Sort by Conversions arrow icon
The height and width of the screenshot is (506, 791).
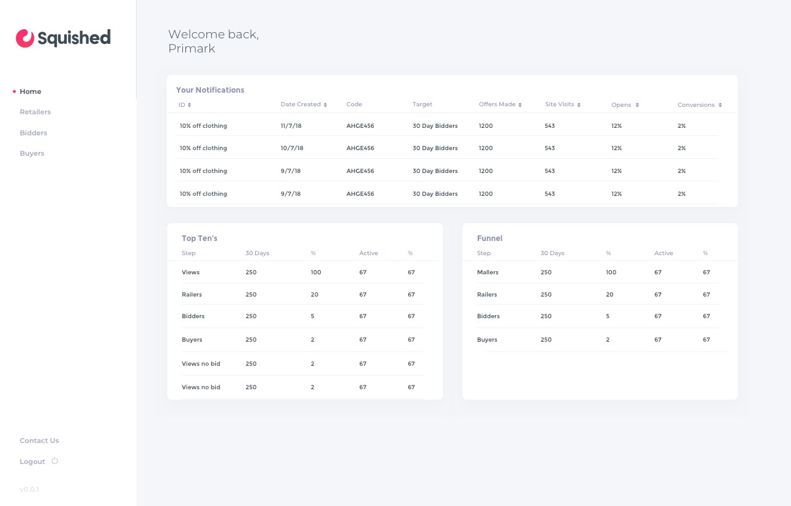[720, 105]
